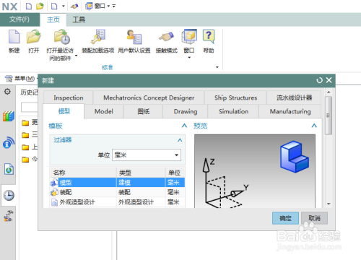Click scroll down arrow in 新建 dialog

coord(329,204)
